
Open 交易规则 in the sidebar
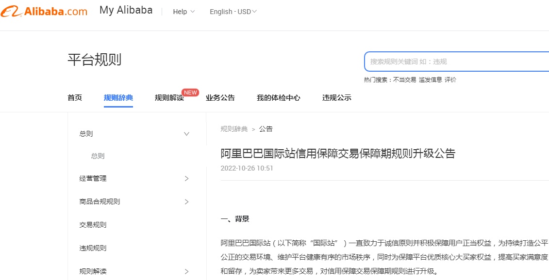93,225
